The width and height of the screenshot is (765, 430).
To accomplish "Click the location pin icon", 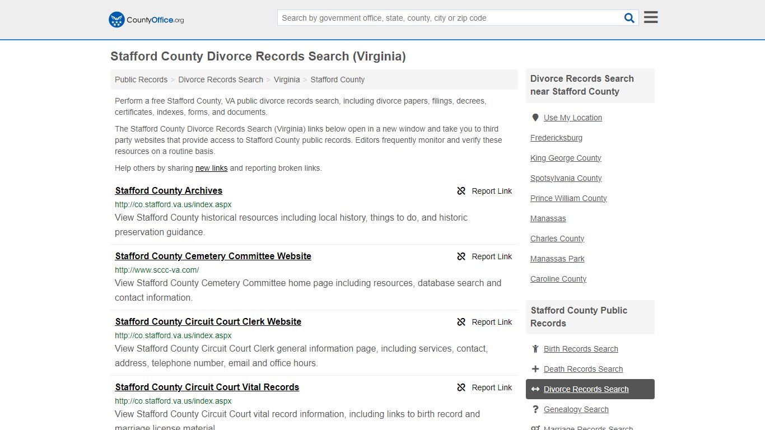I will 535,118.
